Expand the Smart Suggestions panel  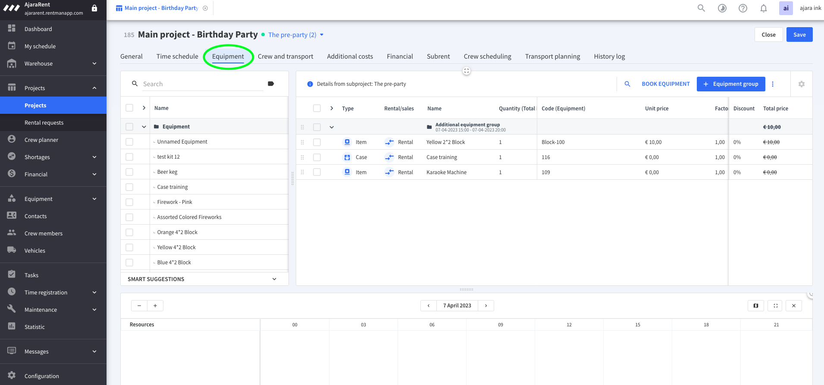click(x=274, y=279)
